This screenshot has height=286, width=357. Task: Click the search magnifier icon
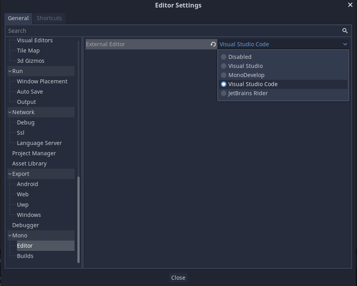pos(345,31)
